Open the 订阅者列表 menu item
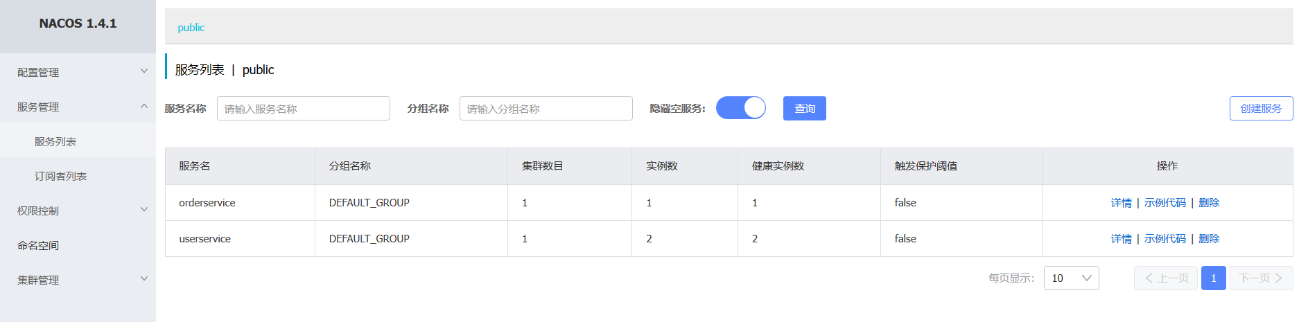The image size is (1299, 322). click(x=60, y=176)
